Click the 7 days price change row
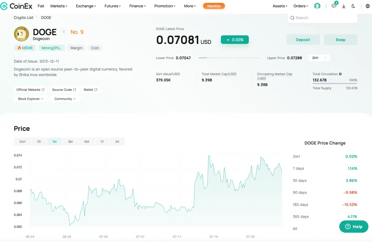The width and height of the screenshot is (372, 242). pyautogui.click(x=325, y=168)
